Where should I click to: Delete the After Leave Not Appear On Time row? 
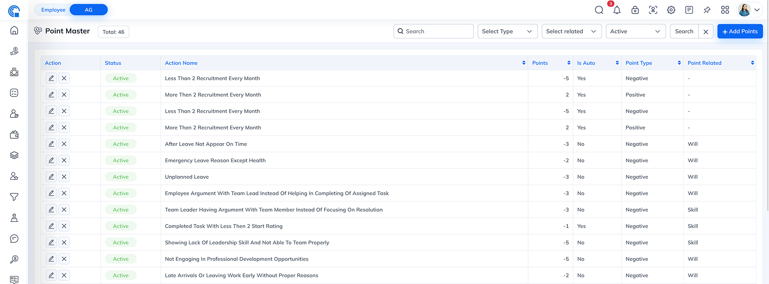click(64, 144)
